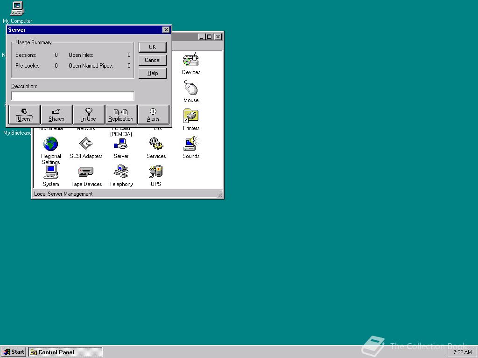The height and width of the screenshot is (358, 478).
Task: Open the Alerts button
Action: tap(153, 115)
